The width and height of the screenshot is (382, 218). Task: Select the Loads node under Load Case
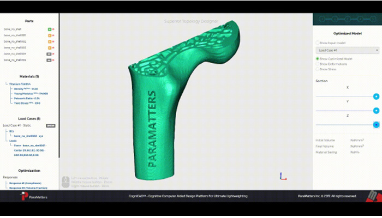(13, 141)
